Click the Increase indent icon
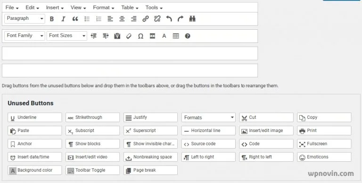This screenshot has height=183, width=362. [x=106, y=36]
